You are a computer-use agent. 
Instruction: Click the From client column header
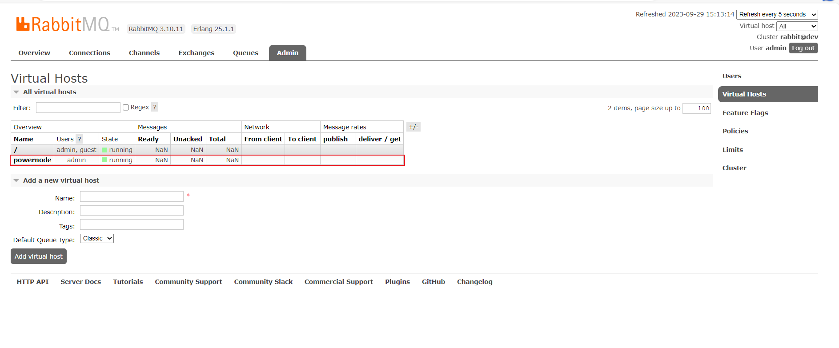tap(263, 139)
